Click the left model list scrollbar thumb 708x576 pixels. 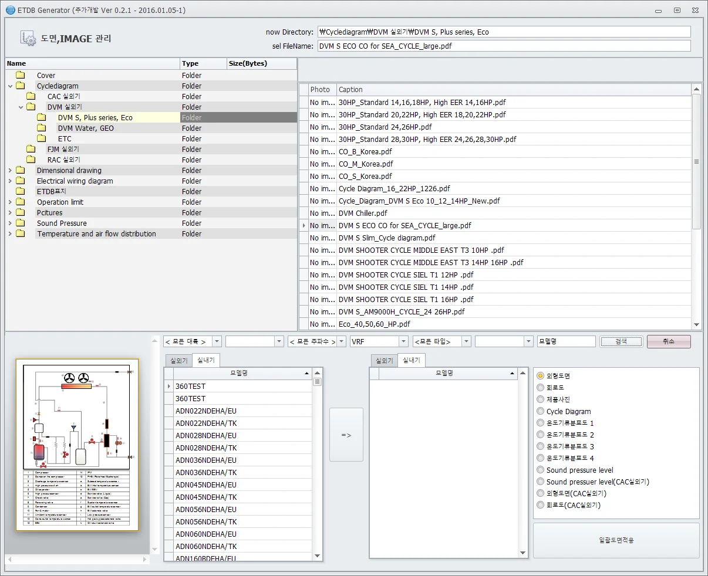318,382
